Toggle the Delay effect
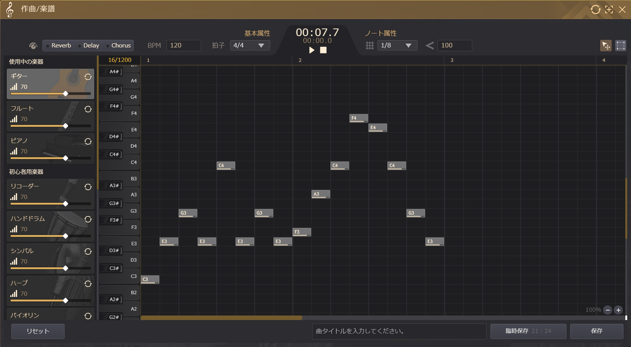The width and height of the screenshot is (631, 347). tap(89, 46)
